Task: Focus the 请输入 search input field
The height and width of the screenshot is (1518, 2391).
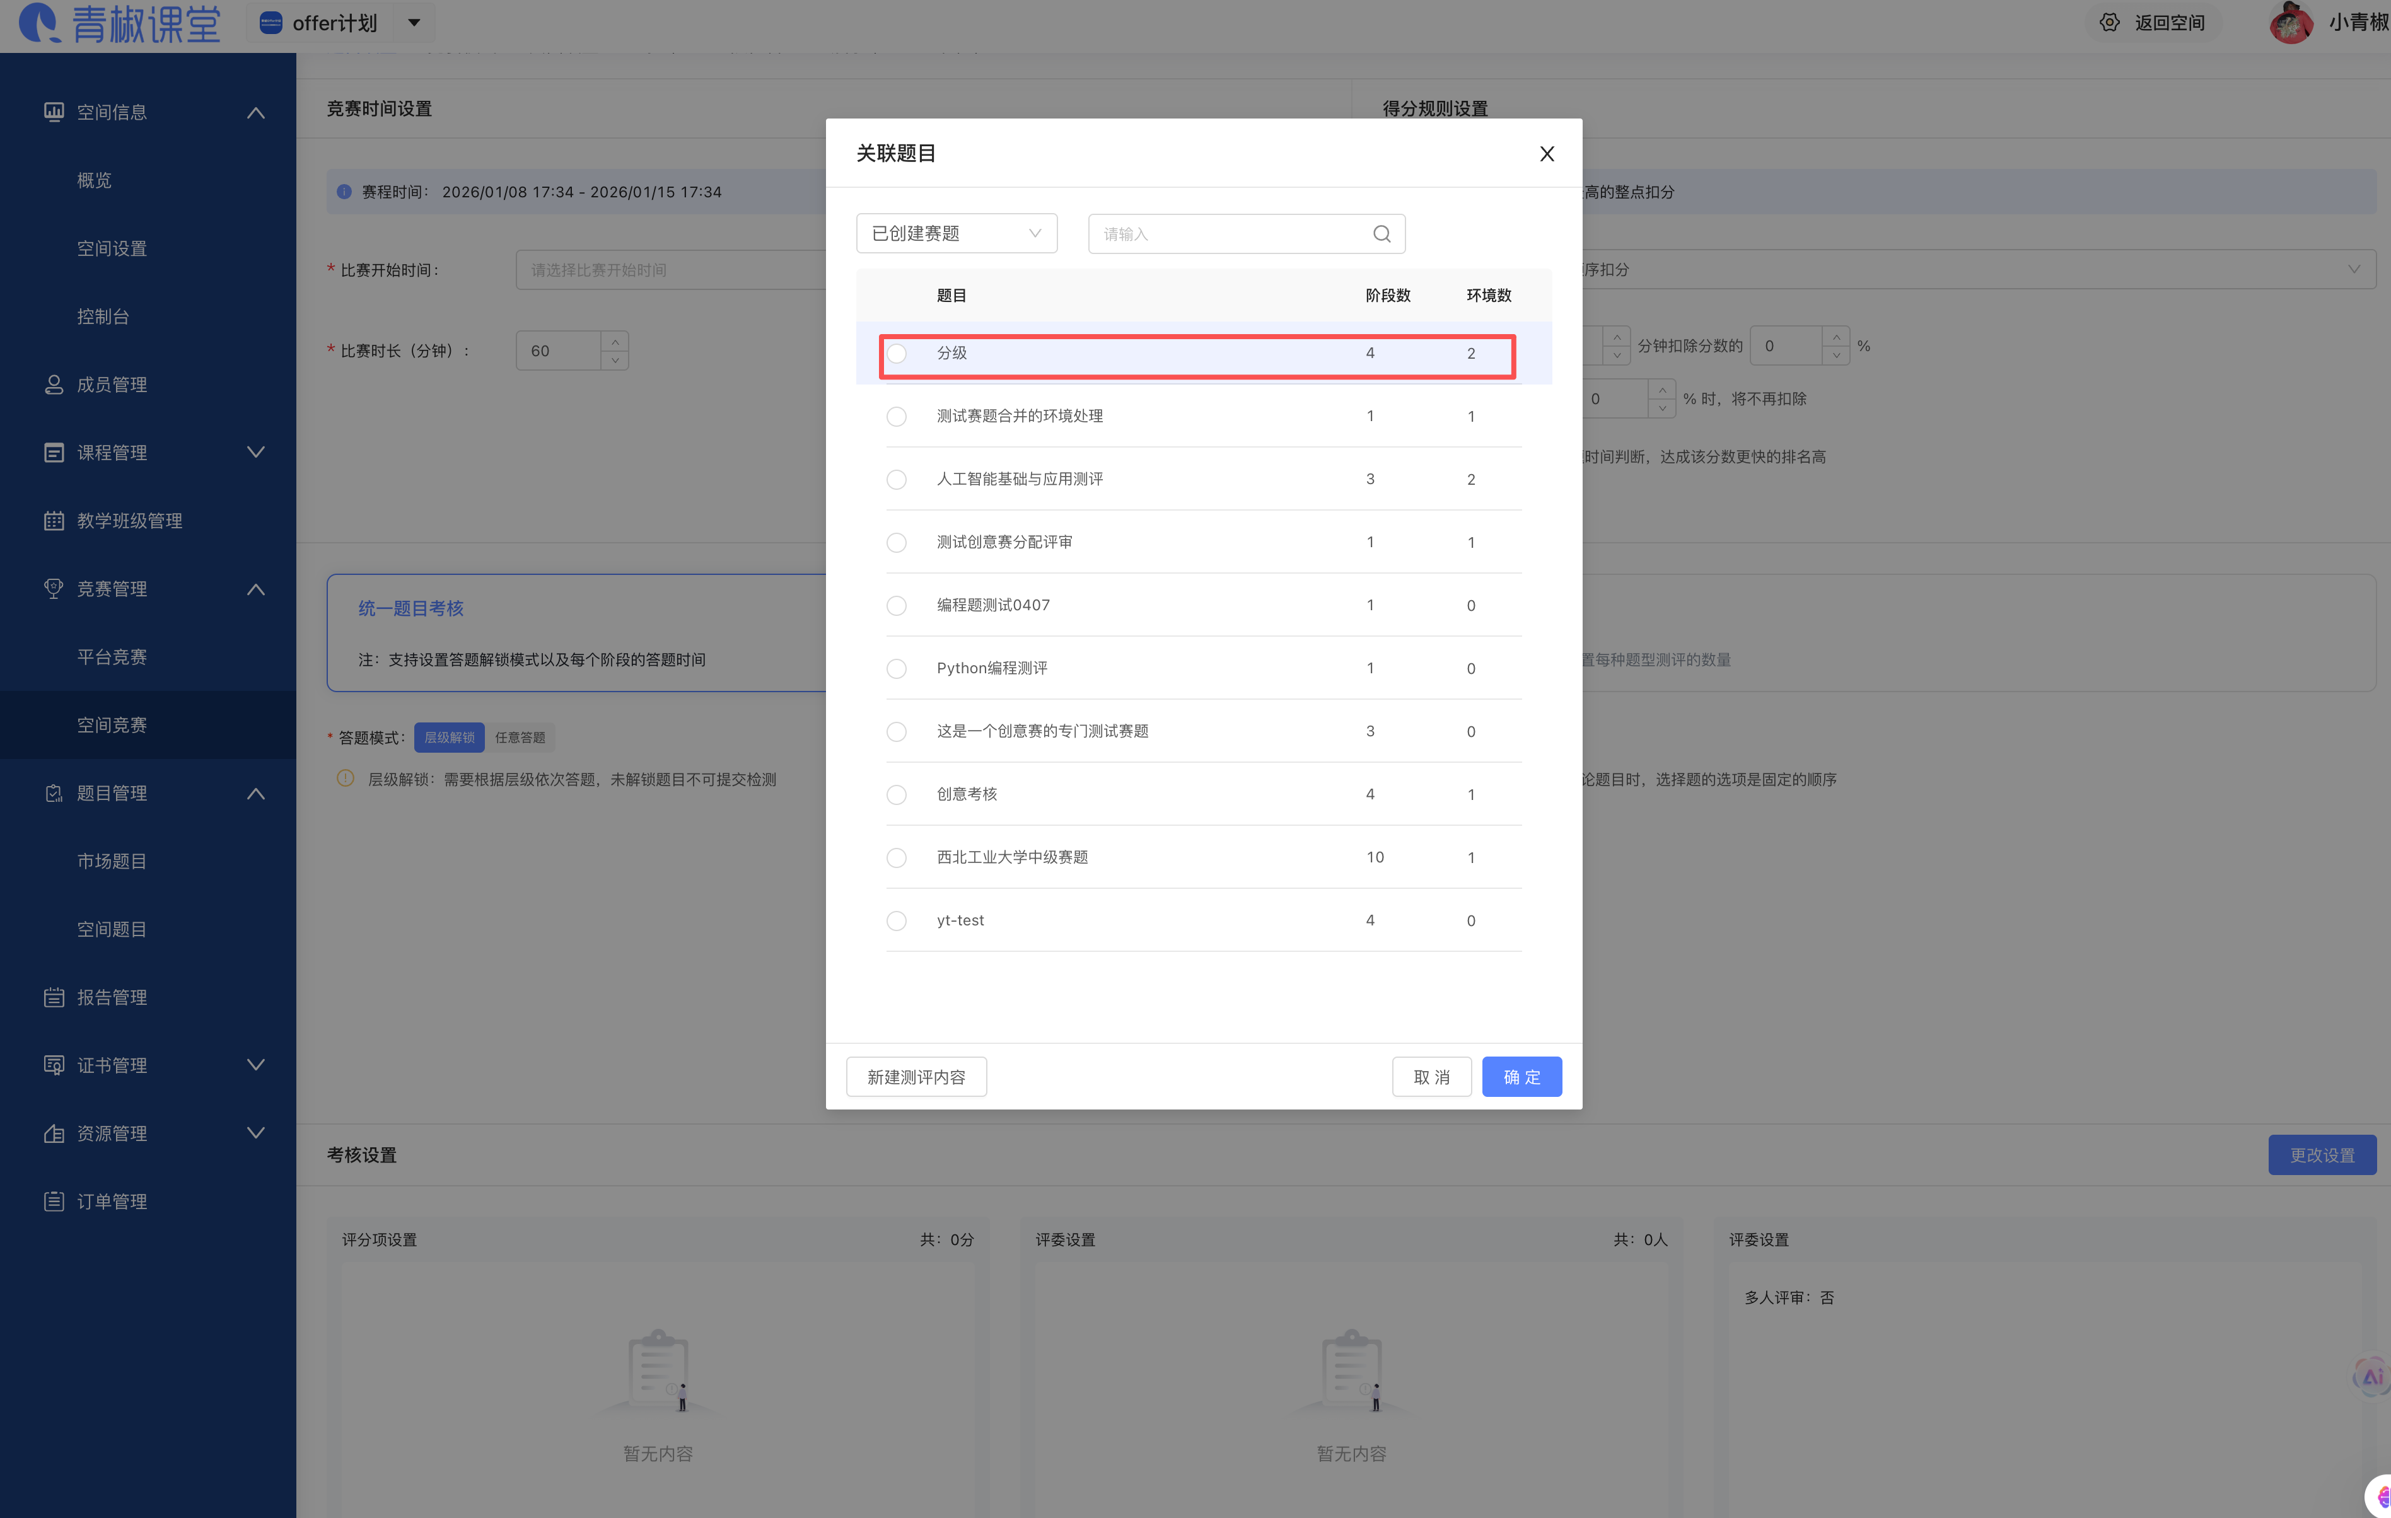Action: click(x=1230, y=235)
